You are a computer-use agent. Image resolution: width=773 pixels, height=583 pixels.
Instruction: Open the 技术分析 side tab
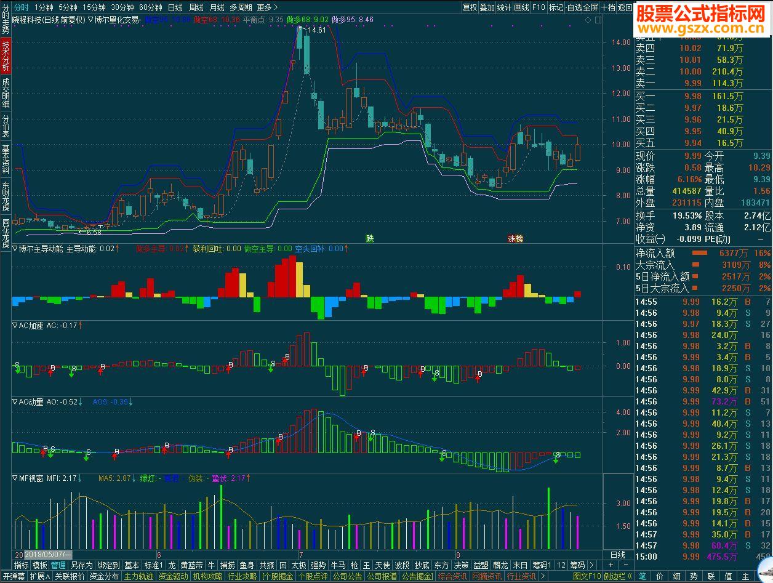pyautogui.click(x=6, y=56)
